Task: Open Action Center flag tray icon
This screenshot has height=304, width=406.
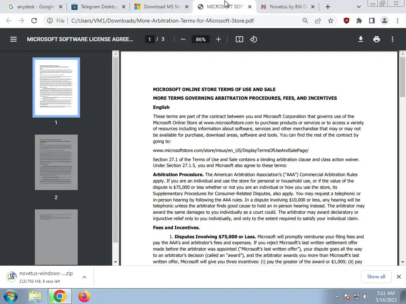Action: click(347, 296)
